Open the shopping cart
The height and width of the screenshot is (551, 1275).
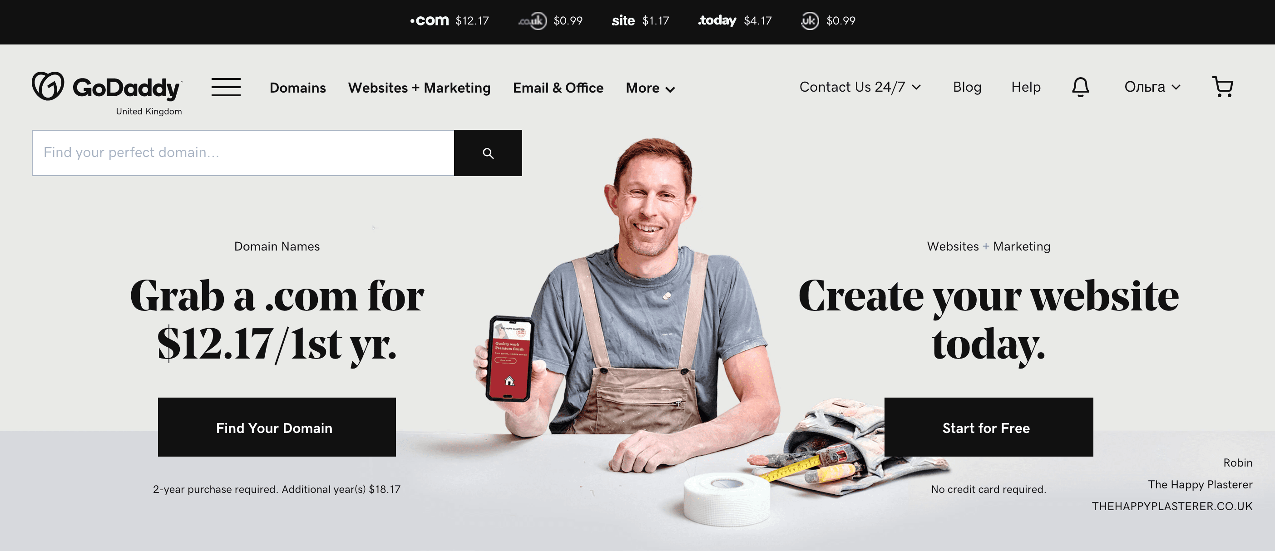point(1222,87)
